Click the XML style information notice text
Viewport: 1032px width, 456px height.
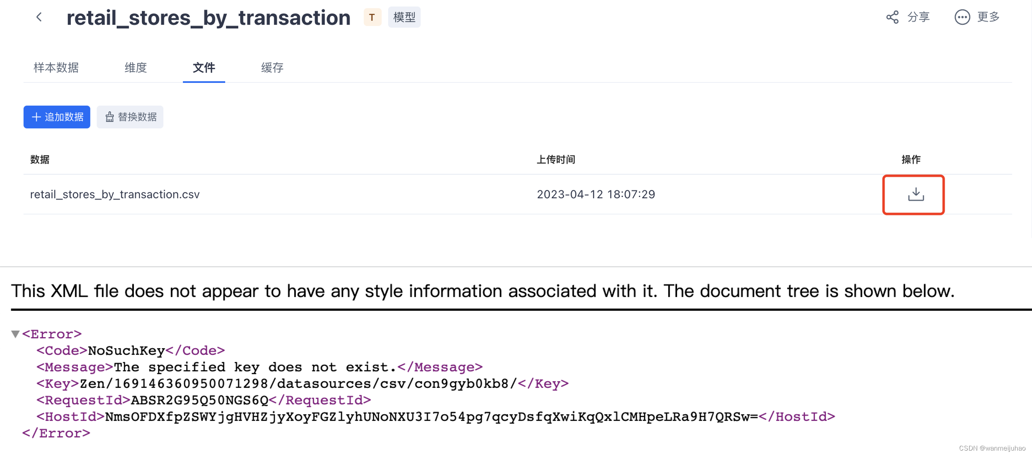(x=483, y=291)
